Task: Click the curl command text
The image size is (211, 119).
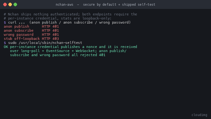Action: click(x=69, y=22)
